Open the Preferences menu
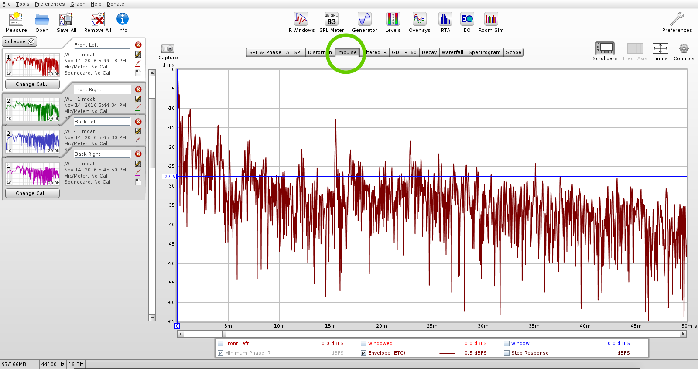The height and width of the screenshot is (369, 698). coord(50,4)
